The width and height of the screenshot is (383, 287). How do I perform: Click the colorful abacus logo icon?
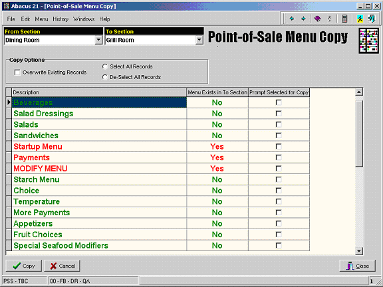click(x=368, y=41)
